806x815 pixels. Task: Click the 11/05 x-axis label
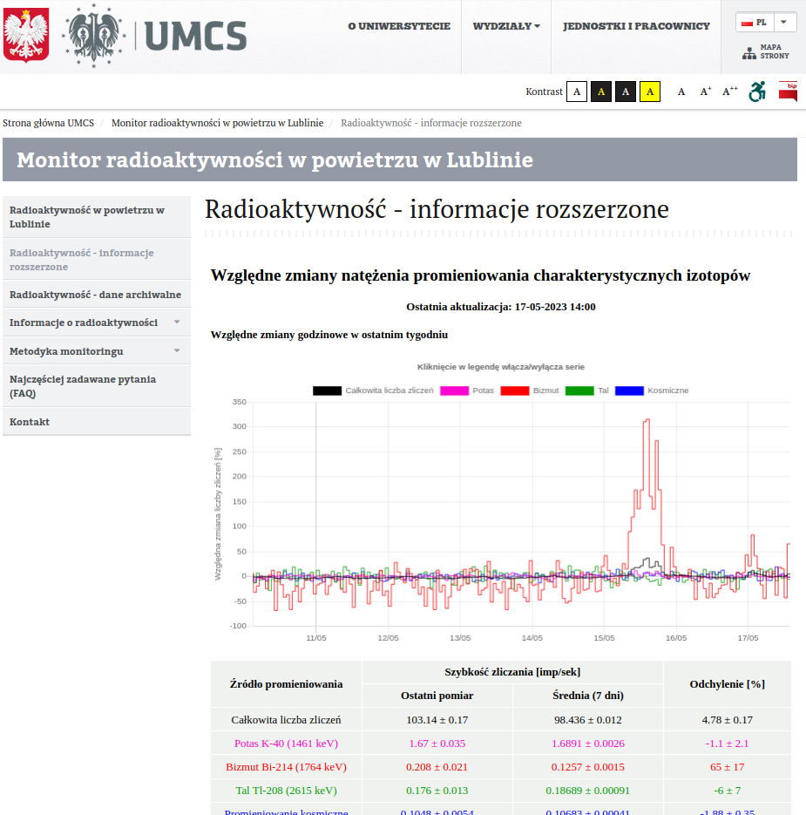(x=316, y=638)
